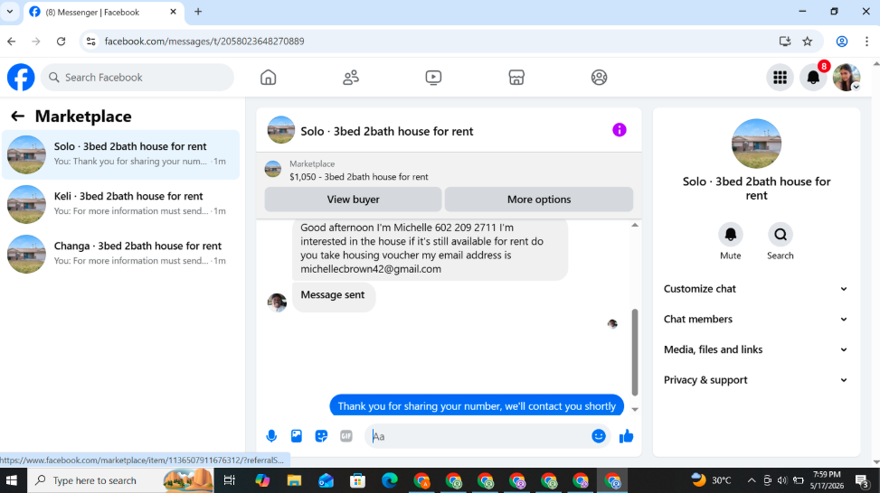
Task: Select the 'Message sent' bubble
Action: pyautogui.click(x=333, y=295)
